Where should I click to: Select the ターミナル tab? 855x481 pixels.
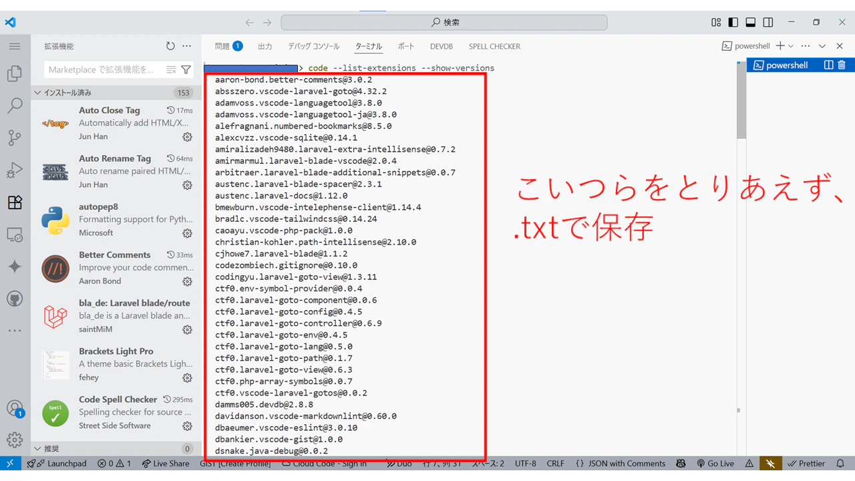369,46
